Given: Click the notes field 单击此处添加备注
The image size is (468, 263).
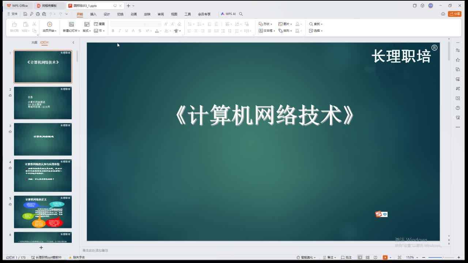Looking at the screenshot, I should [95, 250].
